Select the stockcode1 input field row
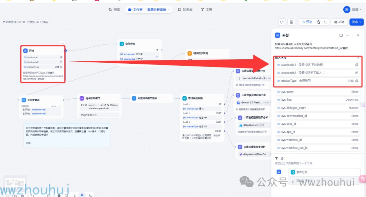The image size is (366, 197). tap(318, 65)
